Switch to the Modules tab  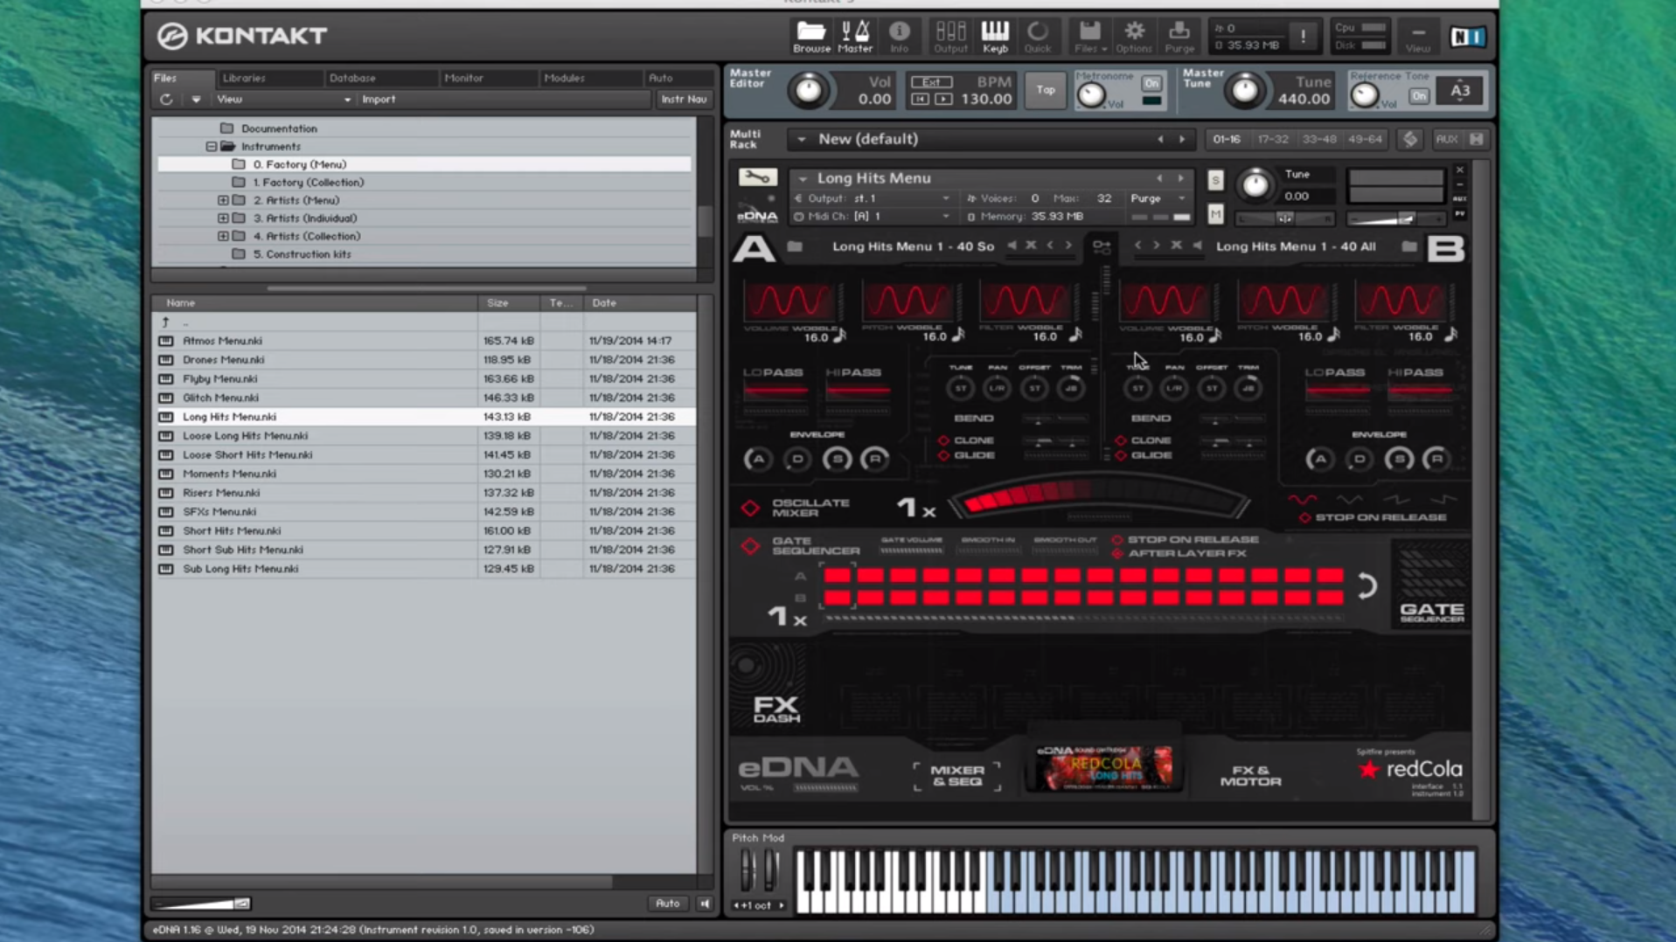564,78
